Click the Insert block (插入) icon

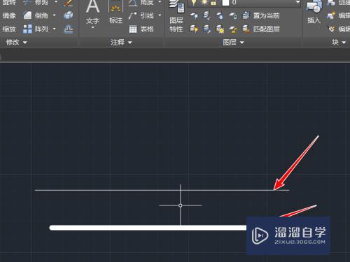coord(314,6)
